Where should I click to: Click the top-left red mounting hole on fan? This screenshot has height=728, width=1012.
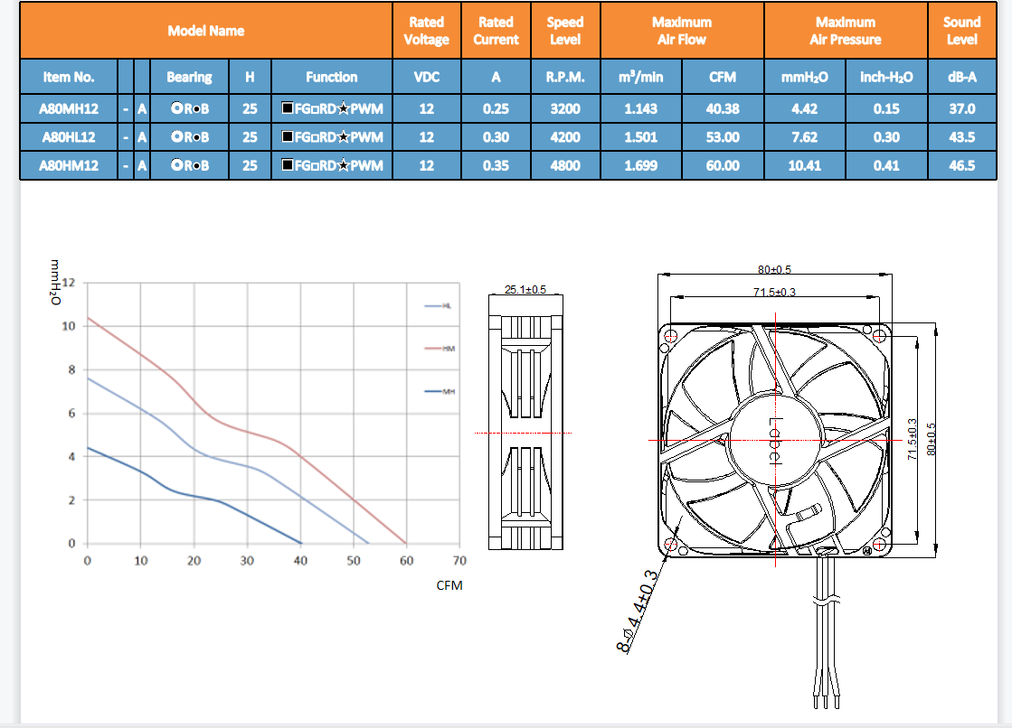point(670,337)
